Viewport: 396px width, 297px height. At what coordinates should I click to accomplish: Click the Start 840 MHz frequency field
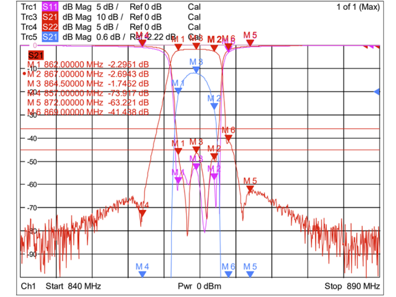[x=73, y=286]
